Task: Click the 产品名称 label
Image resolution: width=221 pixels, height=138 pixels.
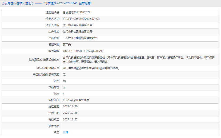Action: click(54, 38)
